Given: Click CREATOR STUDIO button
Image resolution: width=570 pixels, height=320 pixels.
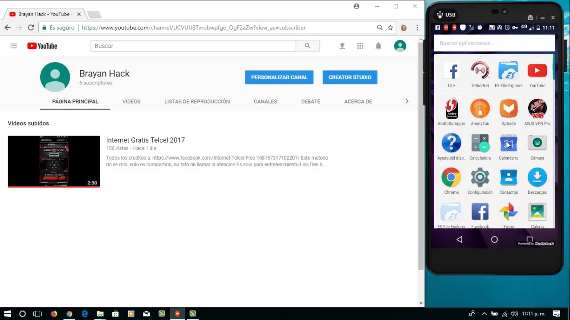Looking at the screenshot, I should coord(350,77).
